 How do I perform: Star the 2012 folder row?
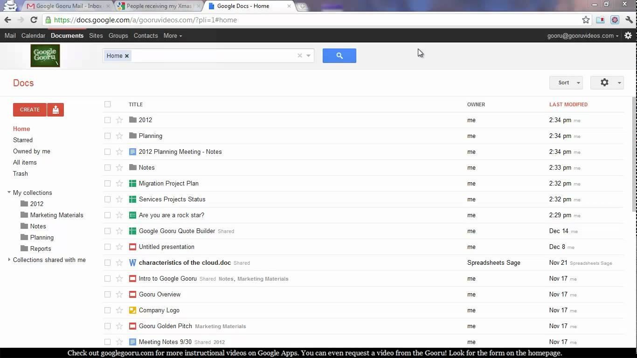(x=119, y=120)
